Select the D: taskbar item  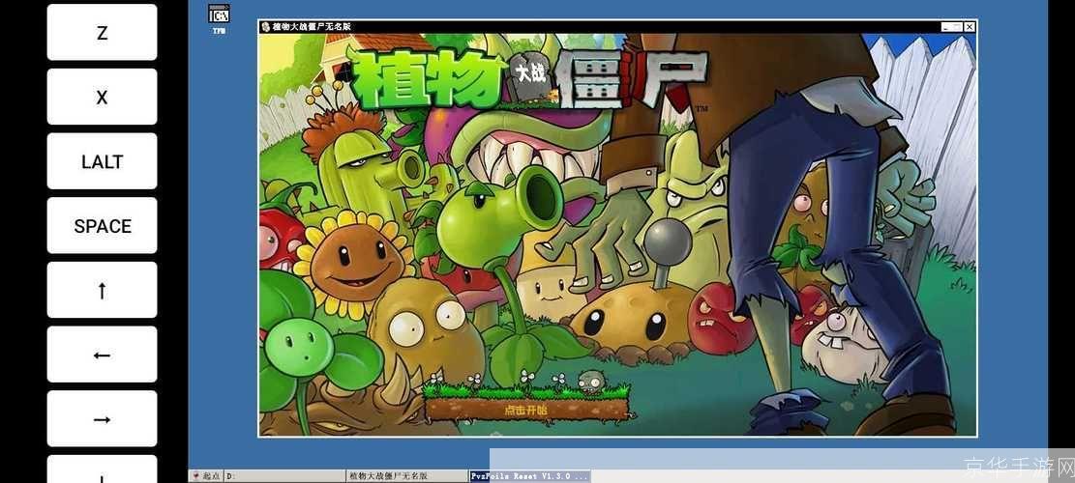pyautogui.click(x=285, y=476)
